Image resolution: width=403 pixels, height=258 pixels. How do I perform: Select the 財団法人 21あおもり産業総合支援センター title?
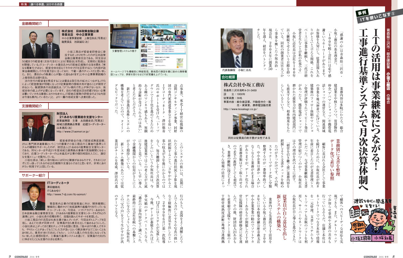pyautogui.click(x=80, y=115)
